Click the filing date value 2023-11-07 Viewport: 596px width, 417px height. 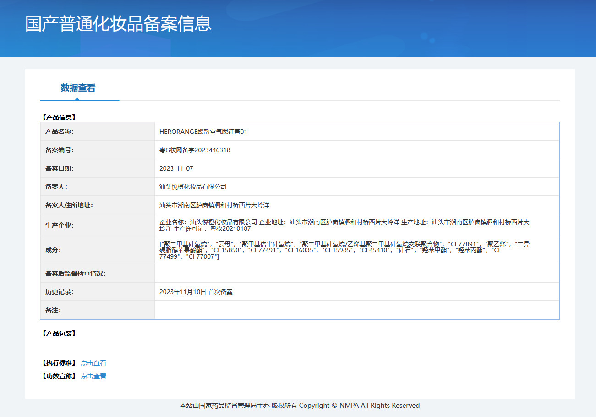point(176,168)
